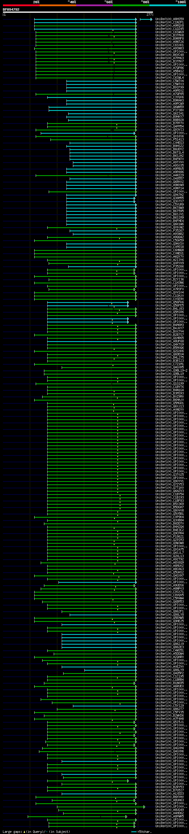Screen dimensions: 189x834
Task: Select the UniRef100_A7QP86 label
Action: pos(170,68)
